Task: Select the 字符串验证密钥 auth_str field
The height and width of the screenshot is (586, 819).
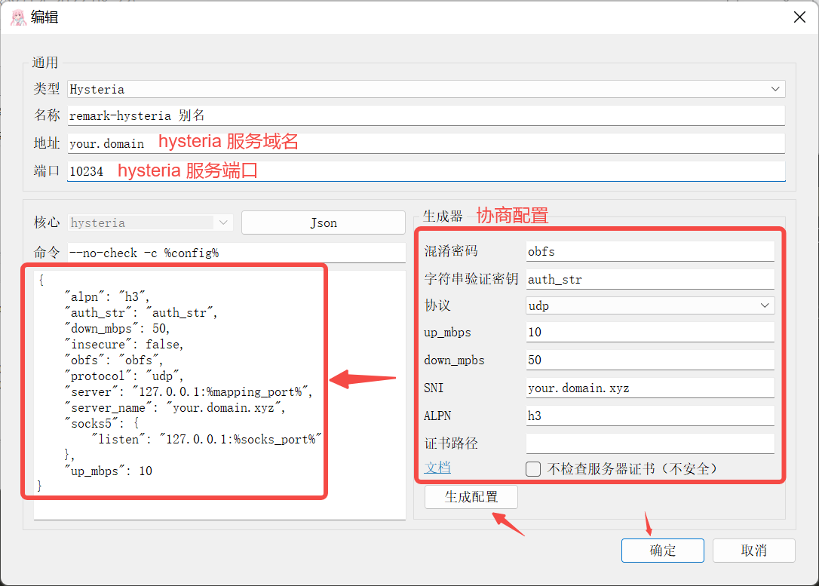Action: click(649, 279)
